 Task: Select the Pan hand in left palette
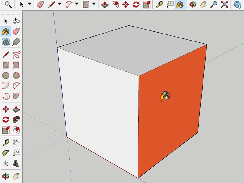click(x=16, y=177)
